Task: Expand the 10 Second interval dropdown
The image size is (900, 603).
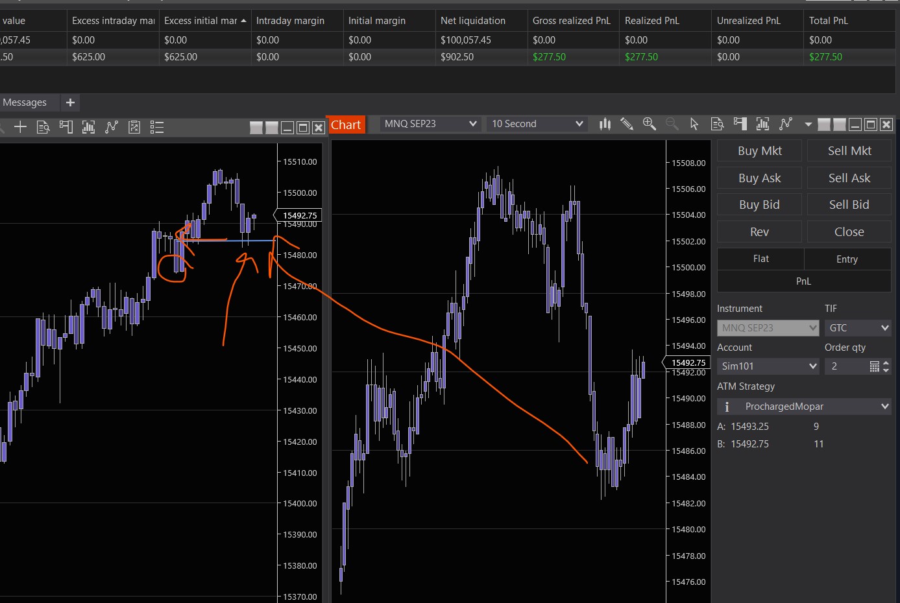Action: [537, 124]
